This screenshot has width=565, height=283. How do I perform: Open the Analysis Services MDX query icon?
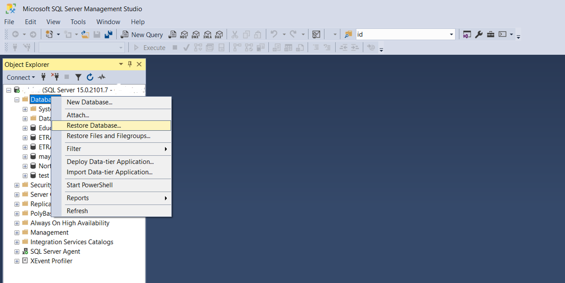184,35
